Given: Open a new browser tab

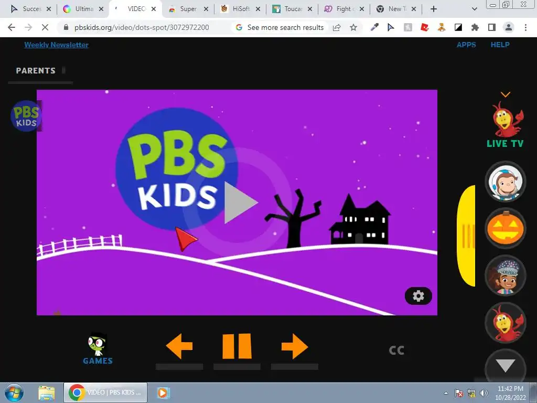Looking at the screenshot, I should [434, 9].
